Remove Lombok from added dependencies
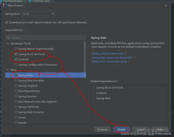The image size is (174, 137). coord(94,93)
